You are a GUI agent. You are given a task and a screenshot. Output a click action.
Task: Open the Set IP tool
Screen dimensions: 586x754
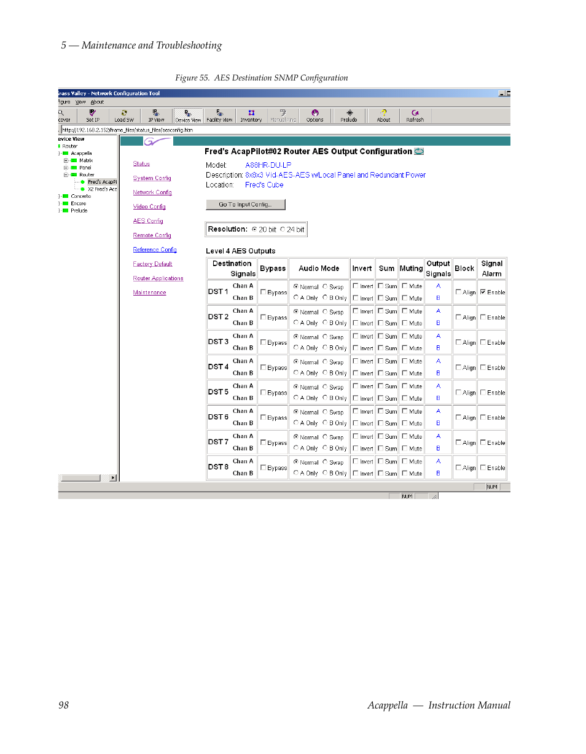click(x=92, y=116)
